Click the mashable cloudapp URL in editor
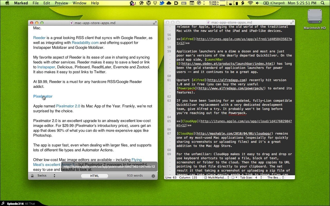Image resolution: width=330 pixels, height=206 pixels. pyautogui.click(x=234, y=134)
